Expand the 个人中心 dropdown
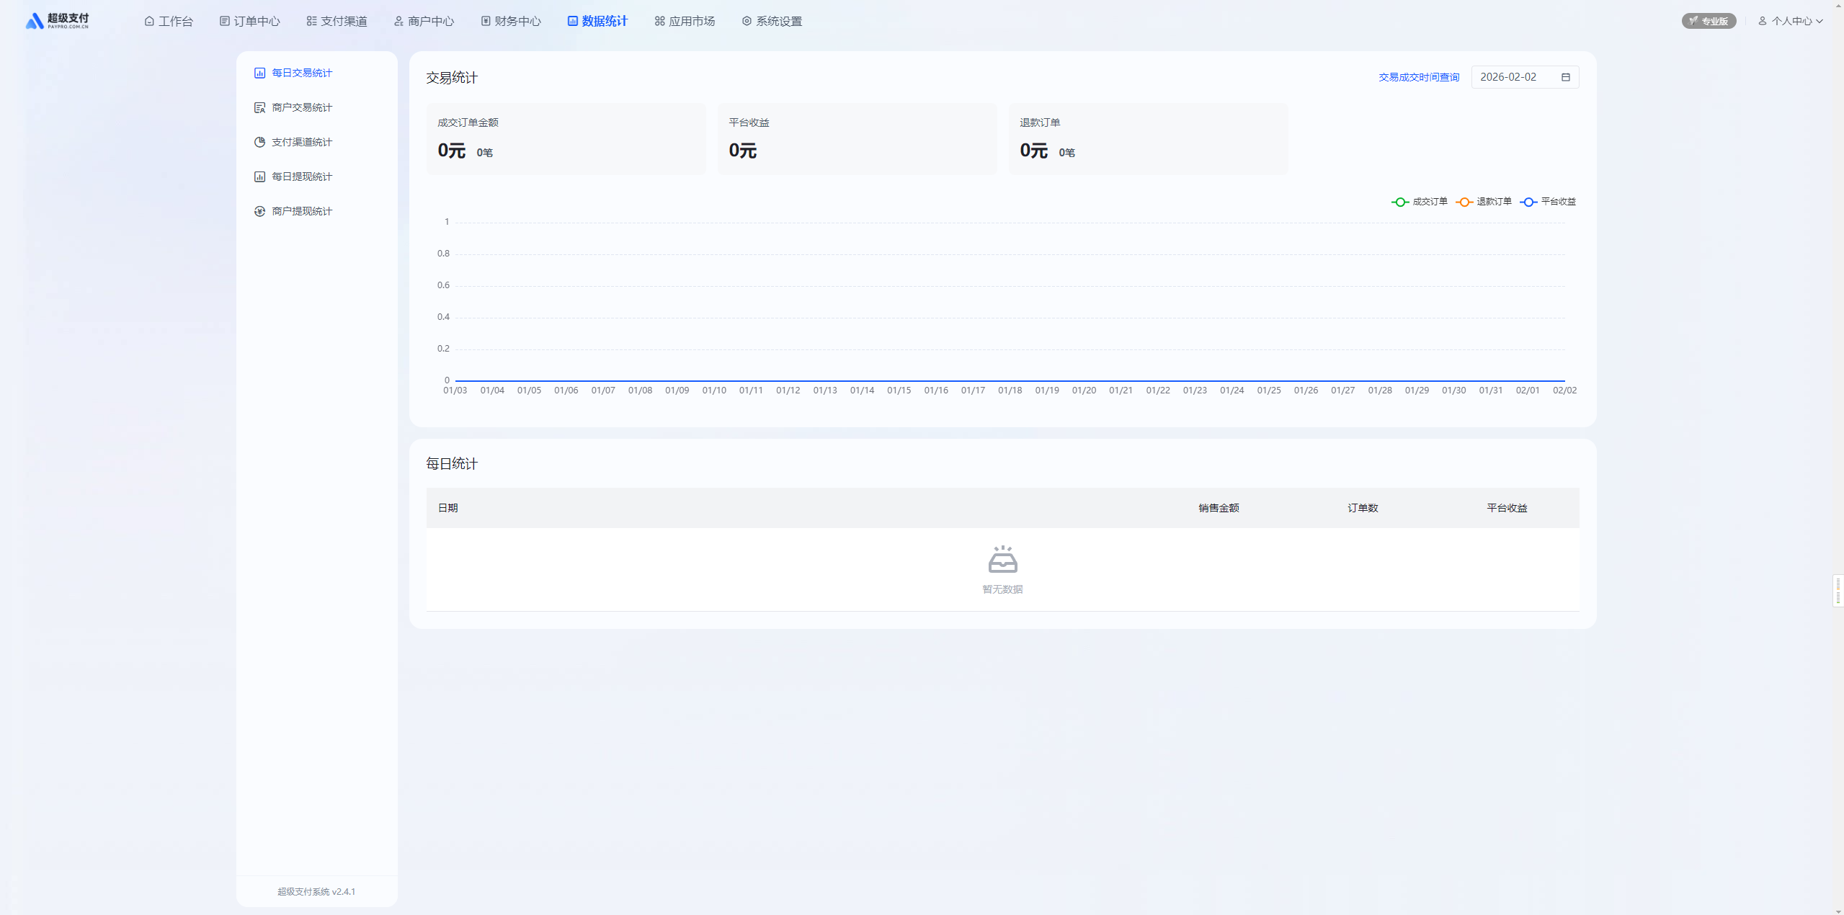Viewport: 1844px width, 915px height. pos(1791,22)
